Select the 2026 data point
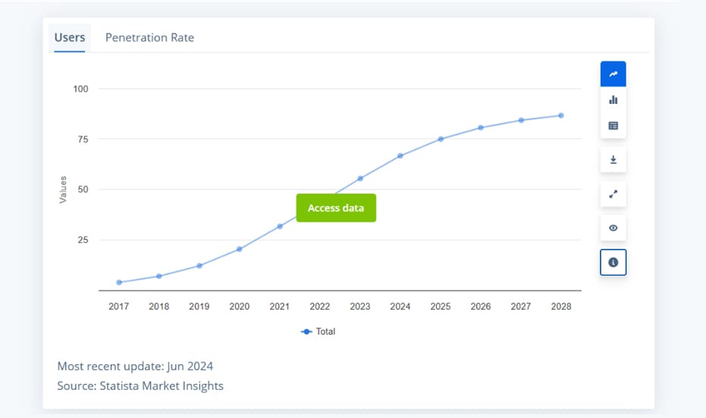Screen dimensions: 706x418 tap(481, 127)
